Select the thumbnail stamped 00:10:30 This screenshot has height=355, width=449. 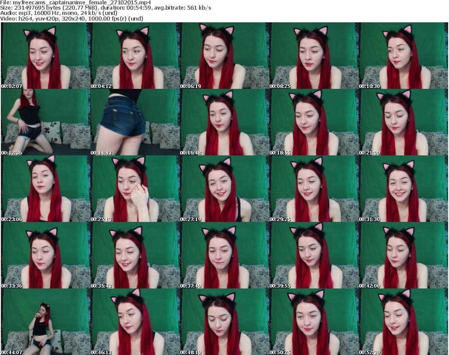point(403,56)
